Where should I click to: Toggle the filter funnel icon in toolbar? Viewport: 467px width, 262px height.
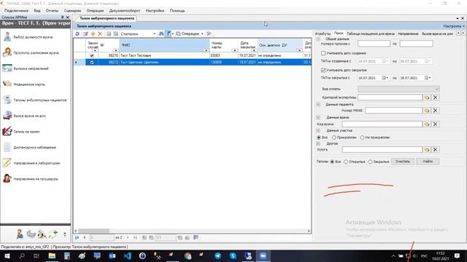tap(168, 34)
